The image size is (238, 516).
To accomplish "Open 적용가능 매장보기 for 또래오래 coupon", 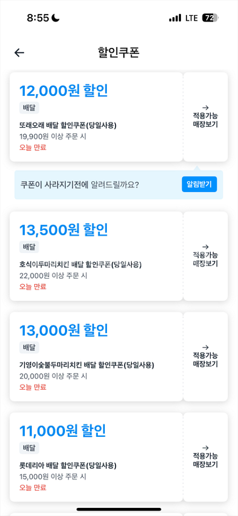I will 205,117.
